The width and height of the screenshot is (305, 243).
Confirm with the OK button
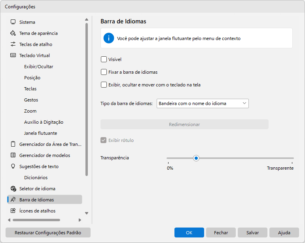pos(189,232)
